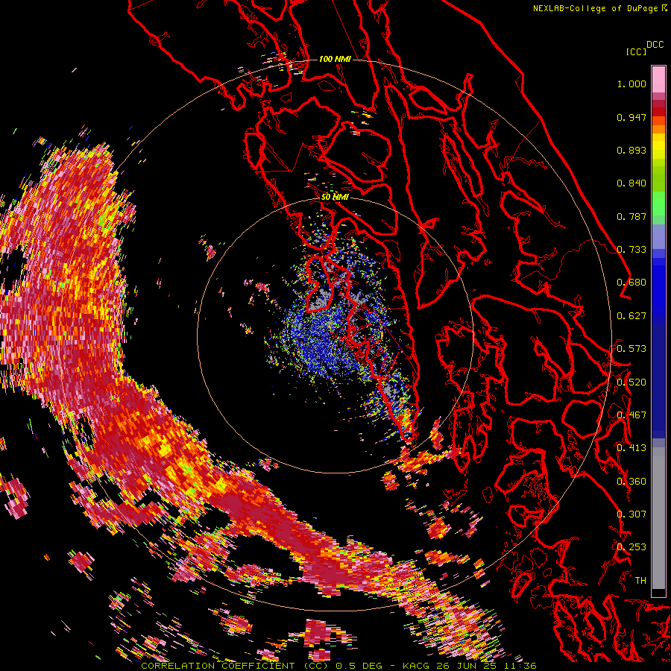Select the 0.787 scale value
The width and height of the screenshot is (671, 671).
631,216
